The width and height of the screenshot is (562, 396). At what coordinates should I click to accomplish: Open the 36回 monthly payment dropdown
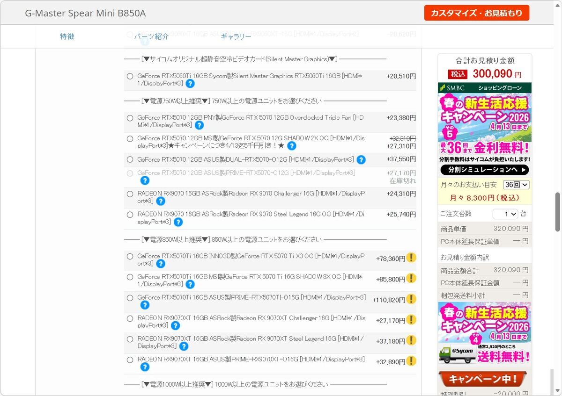pyautogui.click(x=516, y=185)
